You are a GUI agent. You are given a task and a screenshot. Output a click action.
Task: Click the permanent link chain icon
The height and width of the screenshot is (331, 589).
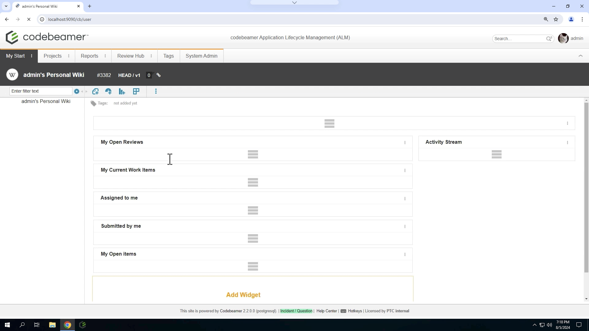pyautogui.click(x=159, y=75)
